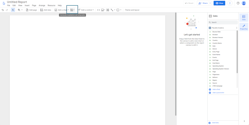This screenshot has height=125, width=249.
Task: Open the Edit menu
Action: point(14,5)
